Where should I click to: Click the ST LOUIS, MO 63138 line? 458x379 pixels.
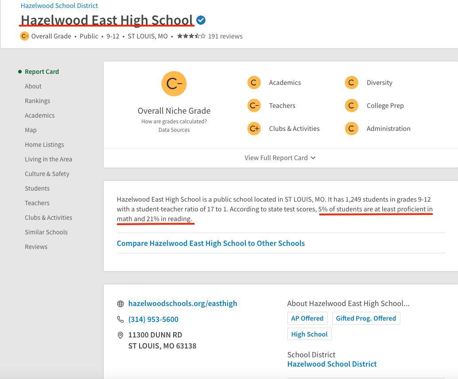pyautogui.click(x=162, y=346)
